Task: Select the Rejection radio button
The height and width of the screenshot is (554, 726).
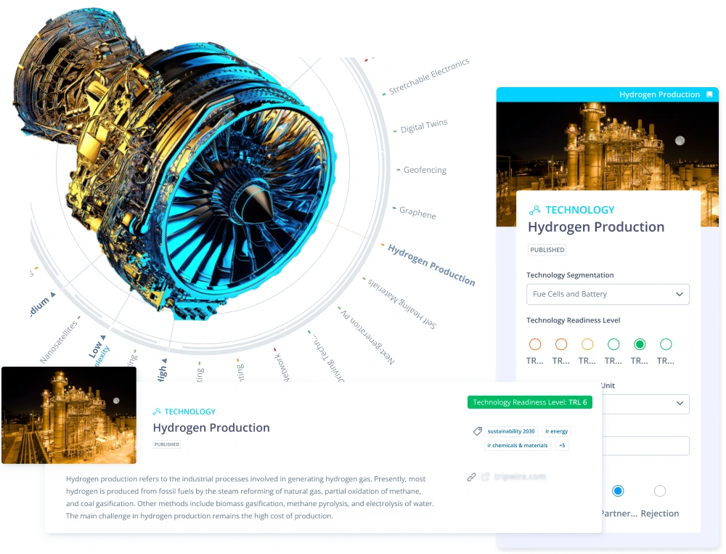Action: [660, 491]
